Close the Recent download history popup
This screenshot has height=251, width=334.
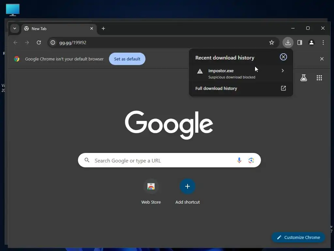[x=283, y=57]
